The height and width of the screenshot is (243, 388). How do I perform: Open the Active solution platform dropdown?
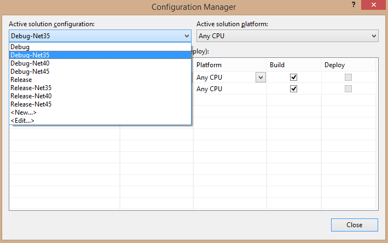[287, 36]
